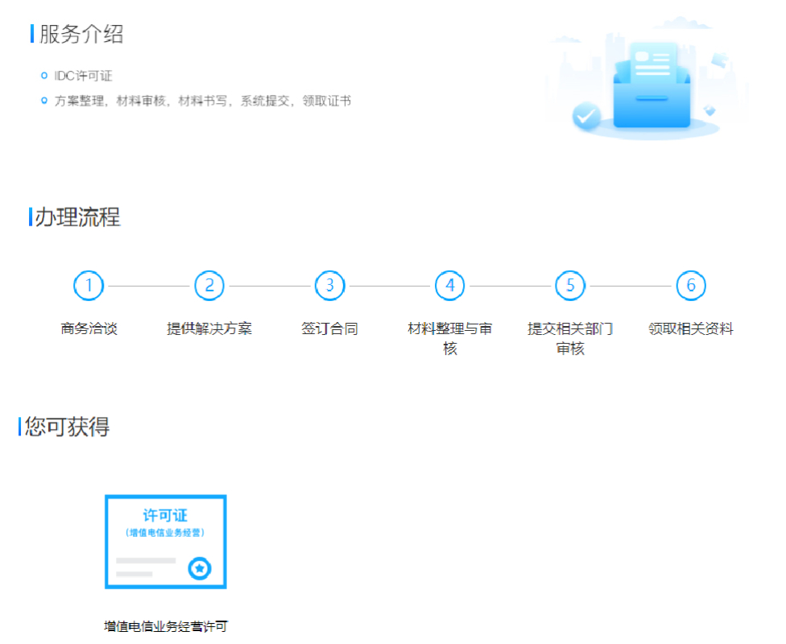Viewport: 786px width, 644px height.
Task: Click the 提供解决方案 step label
Action: 209,328
